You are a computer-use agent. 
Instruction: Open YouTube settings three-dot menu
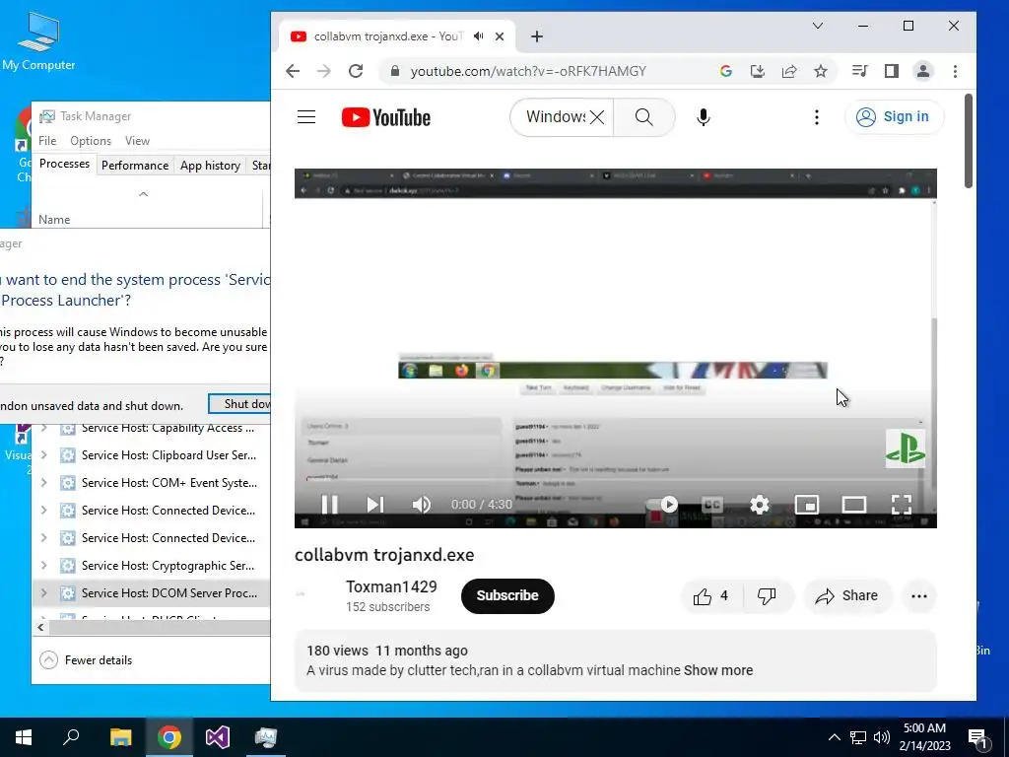[x=817, y=116]
